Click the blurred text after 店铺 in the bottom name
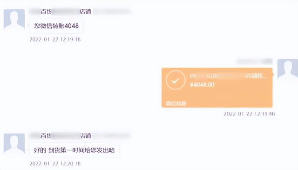The width and height of the screenshot is (298, 170). tap(112, 136)
